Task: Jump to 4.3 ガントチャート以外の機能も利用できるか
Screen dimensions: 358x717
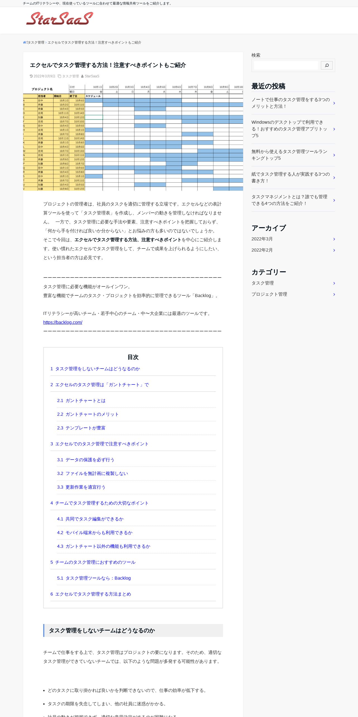Action: tap(104, 546)
